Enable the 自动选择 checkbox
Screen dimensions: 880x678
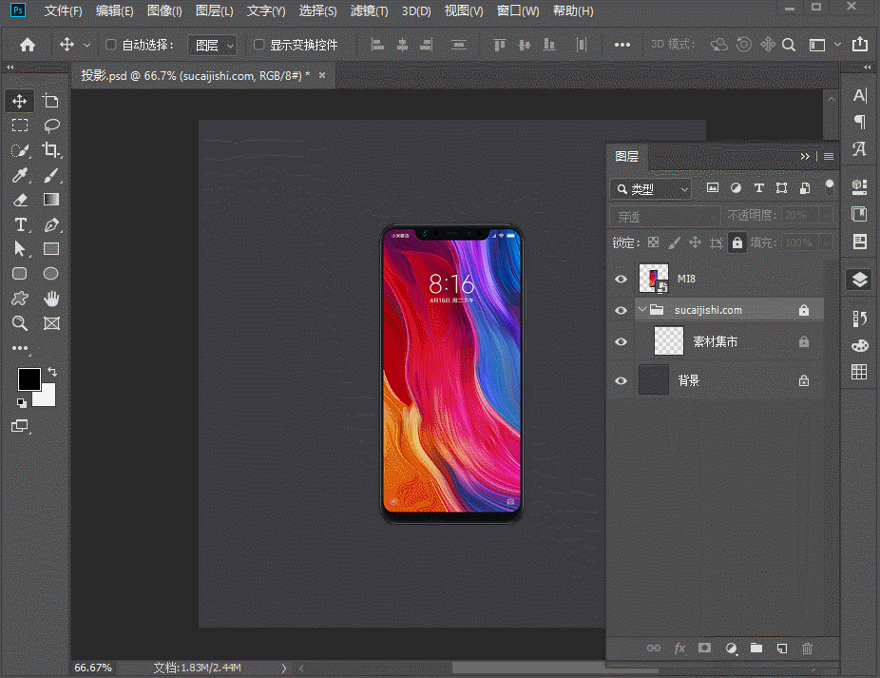point(111,45)
